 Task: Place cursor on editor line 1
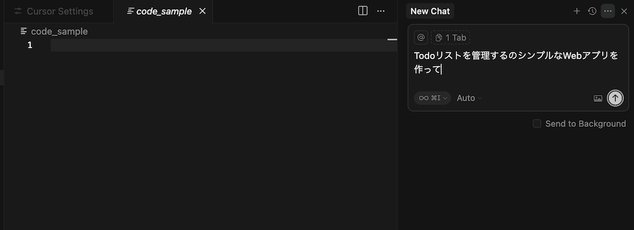click(224, 45)
